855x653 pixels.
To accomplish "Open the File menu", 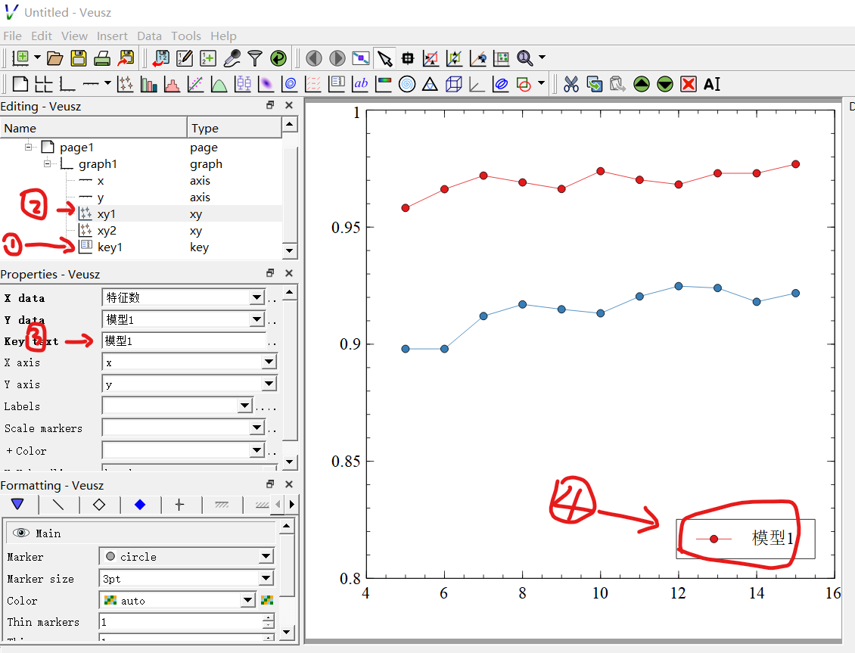I will (x=12, y=36).
